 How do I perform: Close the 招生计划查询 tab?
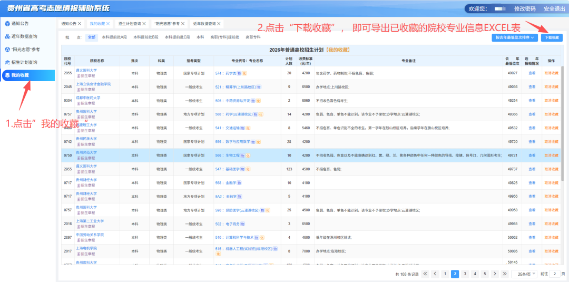pyautogui.click(x=144, y=24)
